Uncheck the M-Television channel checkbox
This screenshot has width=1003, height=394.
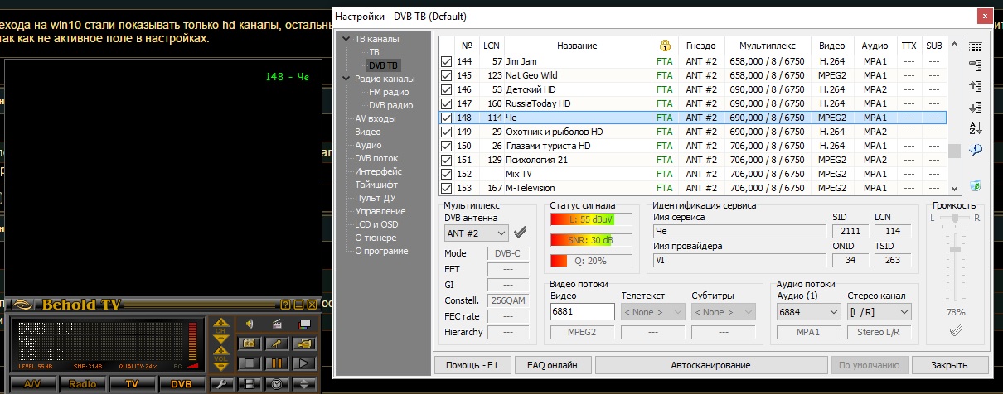[447, 188]
